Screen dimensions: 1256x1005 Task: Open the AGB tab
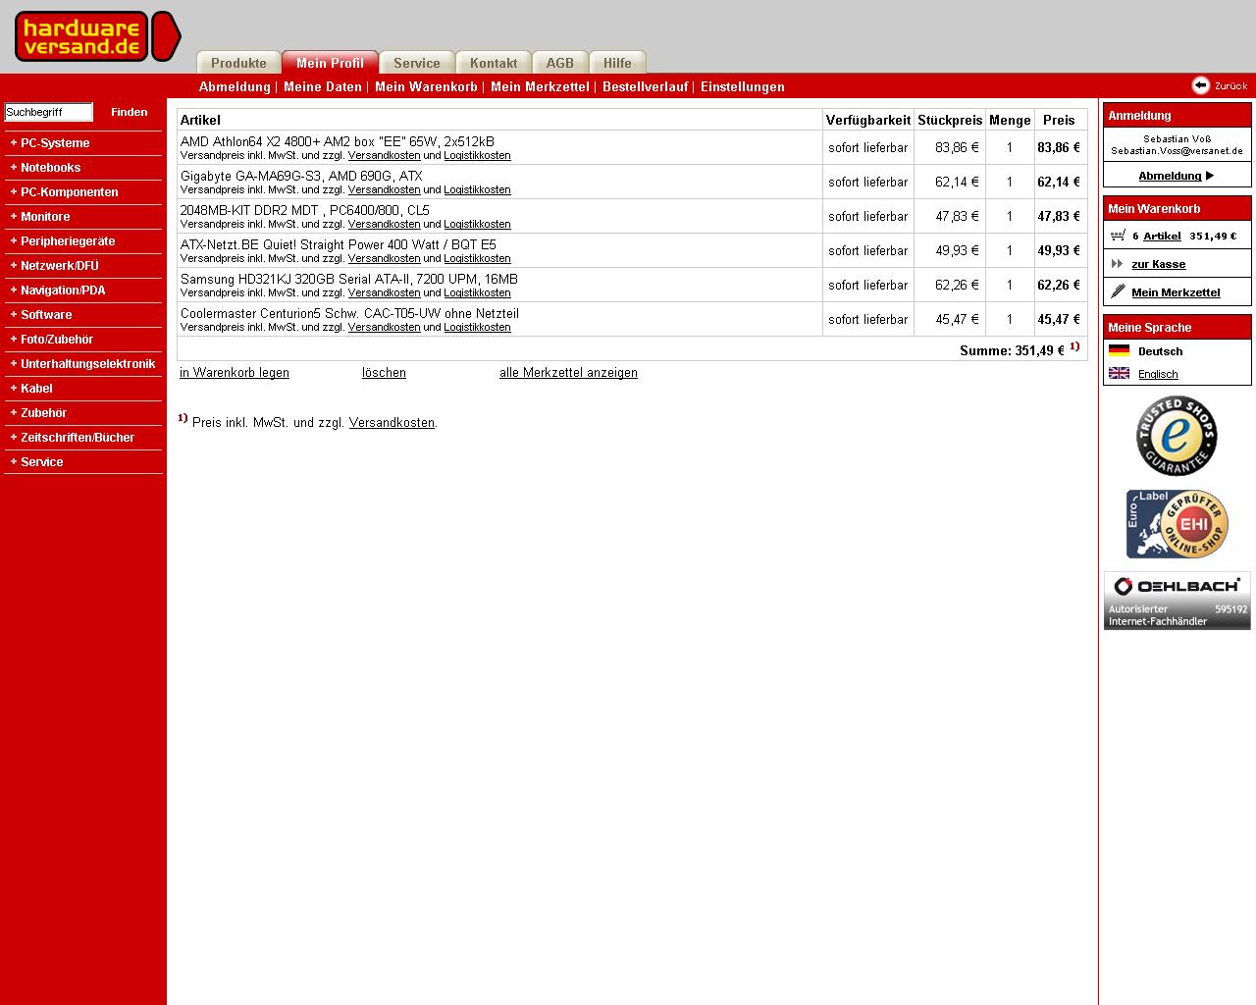[560, 62]
